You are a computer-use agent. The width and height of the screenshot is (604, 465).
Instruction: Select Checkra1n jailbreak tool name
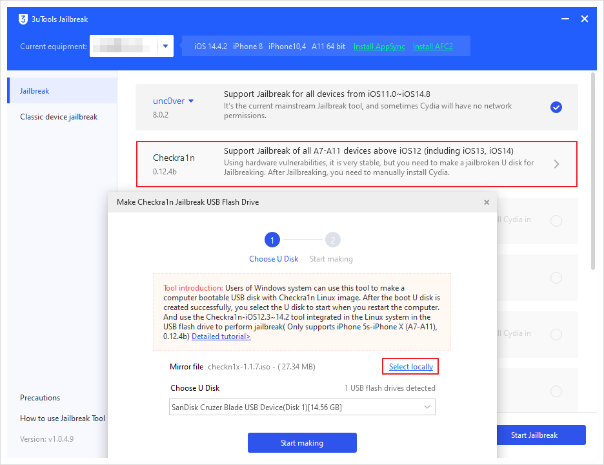174,158
